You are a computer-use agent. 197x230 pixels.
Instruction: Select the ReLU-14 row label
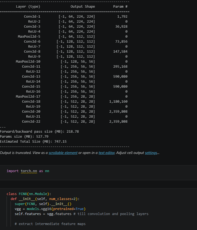pos(33,81)
